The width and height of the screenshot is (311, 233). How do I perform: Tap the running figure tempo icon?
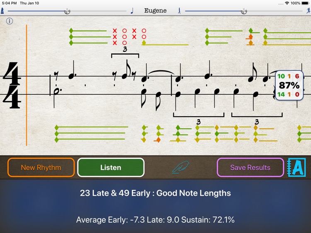pos(308,11)
